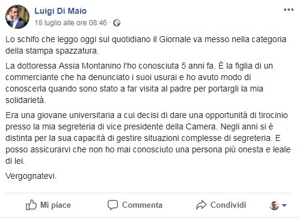Click the word "solidarietà" in the post
Image resolution: width=299 pixels, height=218 pixels.
pos(25,100)
